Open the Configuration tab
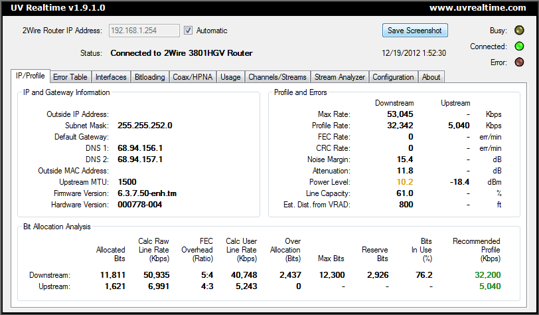Image resolution: width=539 pixels, height=315 pixels. coord(393,77)
